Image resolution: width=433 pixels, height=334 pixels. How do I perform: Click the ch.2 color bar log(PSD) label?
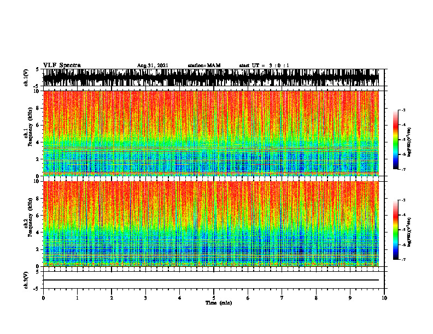[409, 232]
